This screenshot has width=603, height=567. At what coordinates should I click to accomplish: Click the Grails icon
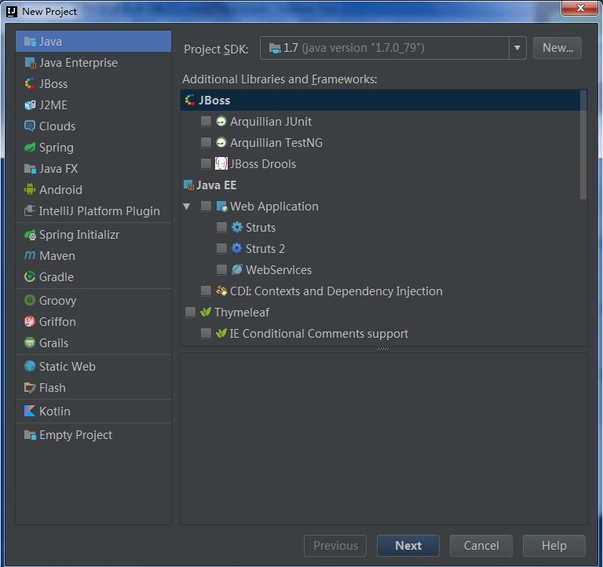pyautogui.click(x=30, y=342)
